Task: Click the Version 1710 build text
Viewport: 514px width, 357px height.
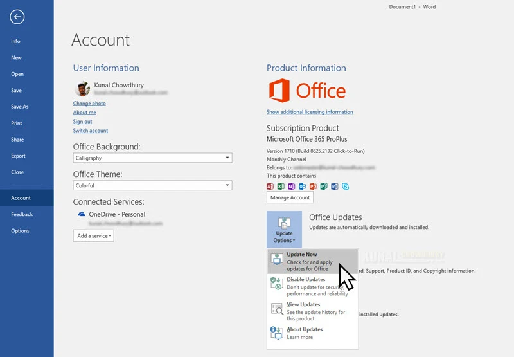Action: tap(315, 151)
